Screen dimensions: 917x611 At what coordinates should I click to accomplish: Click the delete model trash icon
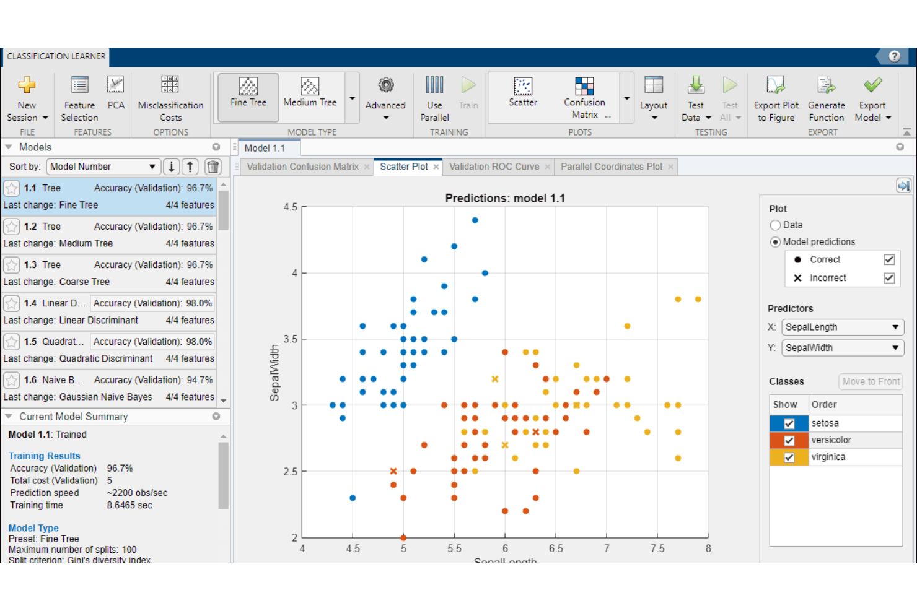tap(213, 166)
